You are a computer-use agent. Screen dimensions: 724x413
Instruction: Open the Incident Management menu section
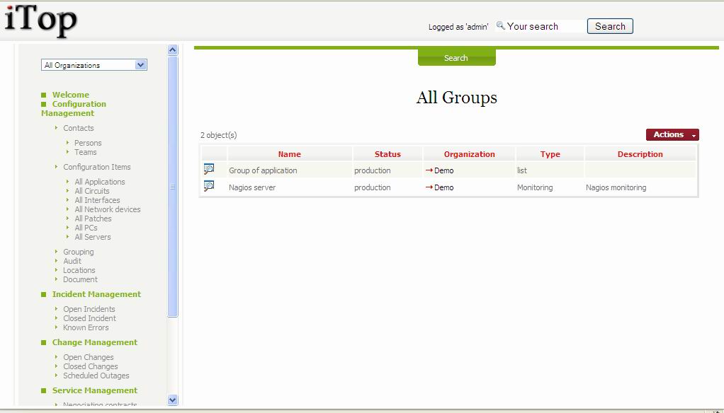(96, 294)
